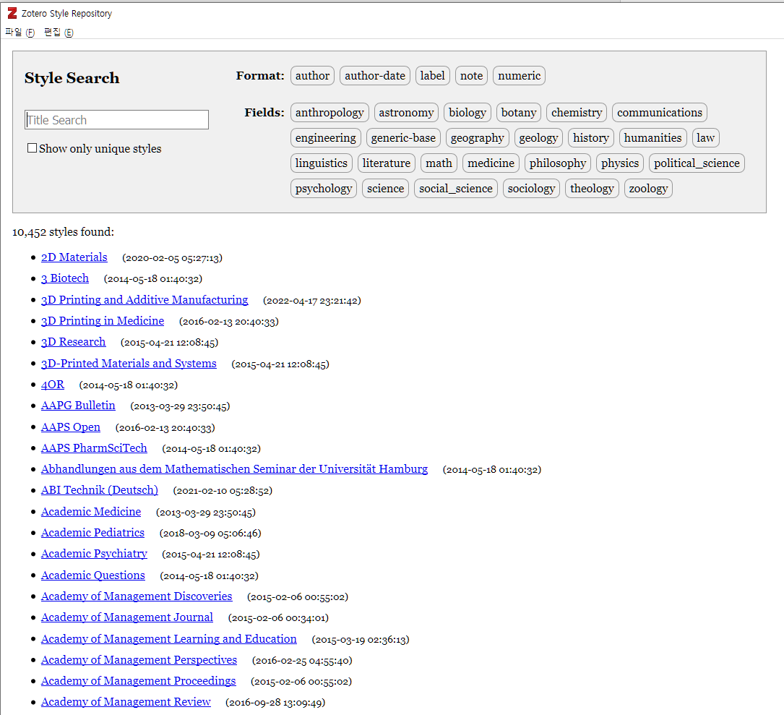Open the 3D Research style link
The width and height of the screenshot is (784, 715).
(74, 342)
